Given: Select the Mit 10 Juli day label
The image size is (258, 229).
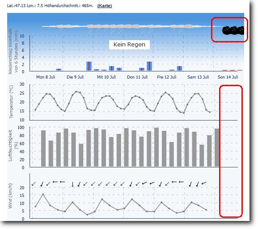Looking at the screenshot, I should pos(106,77).
